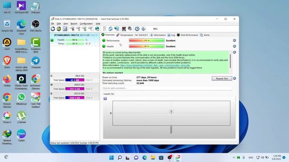Screen dimensions: 289x162
Task: Open Recycle Bin on desktop
Action: click(x=7, y=26)
